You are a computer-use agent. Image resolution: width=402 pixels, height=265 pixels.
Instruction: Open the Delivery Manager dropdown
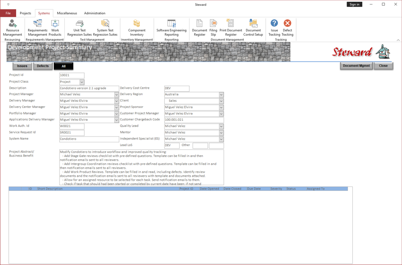(x=117, y=101)
